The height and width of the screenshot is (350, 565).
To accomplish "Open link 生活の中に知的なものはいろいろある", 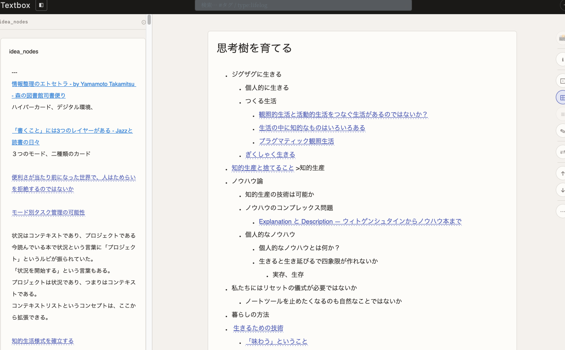I will [x=312, y=128].
